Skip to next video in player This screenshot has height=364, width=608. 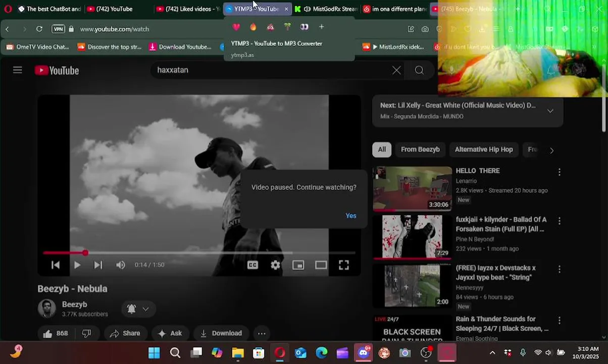98,265
